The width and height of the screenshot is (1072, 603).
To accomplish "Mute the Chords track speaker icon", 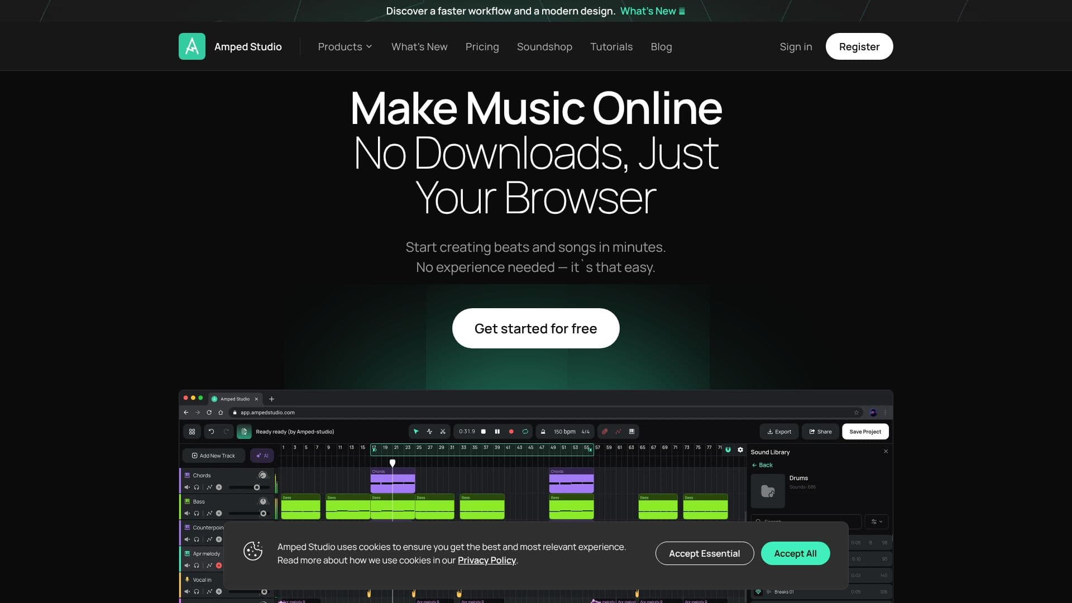I will (x=187, y=487).
